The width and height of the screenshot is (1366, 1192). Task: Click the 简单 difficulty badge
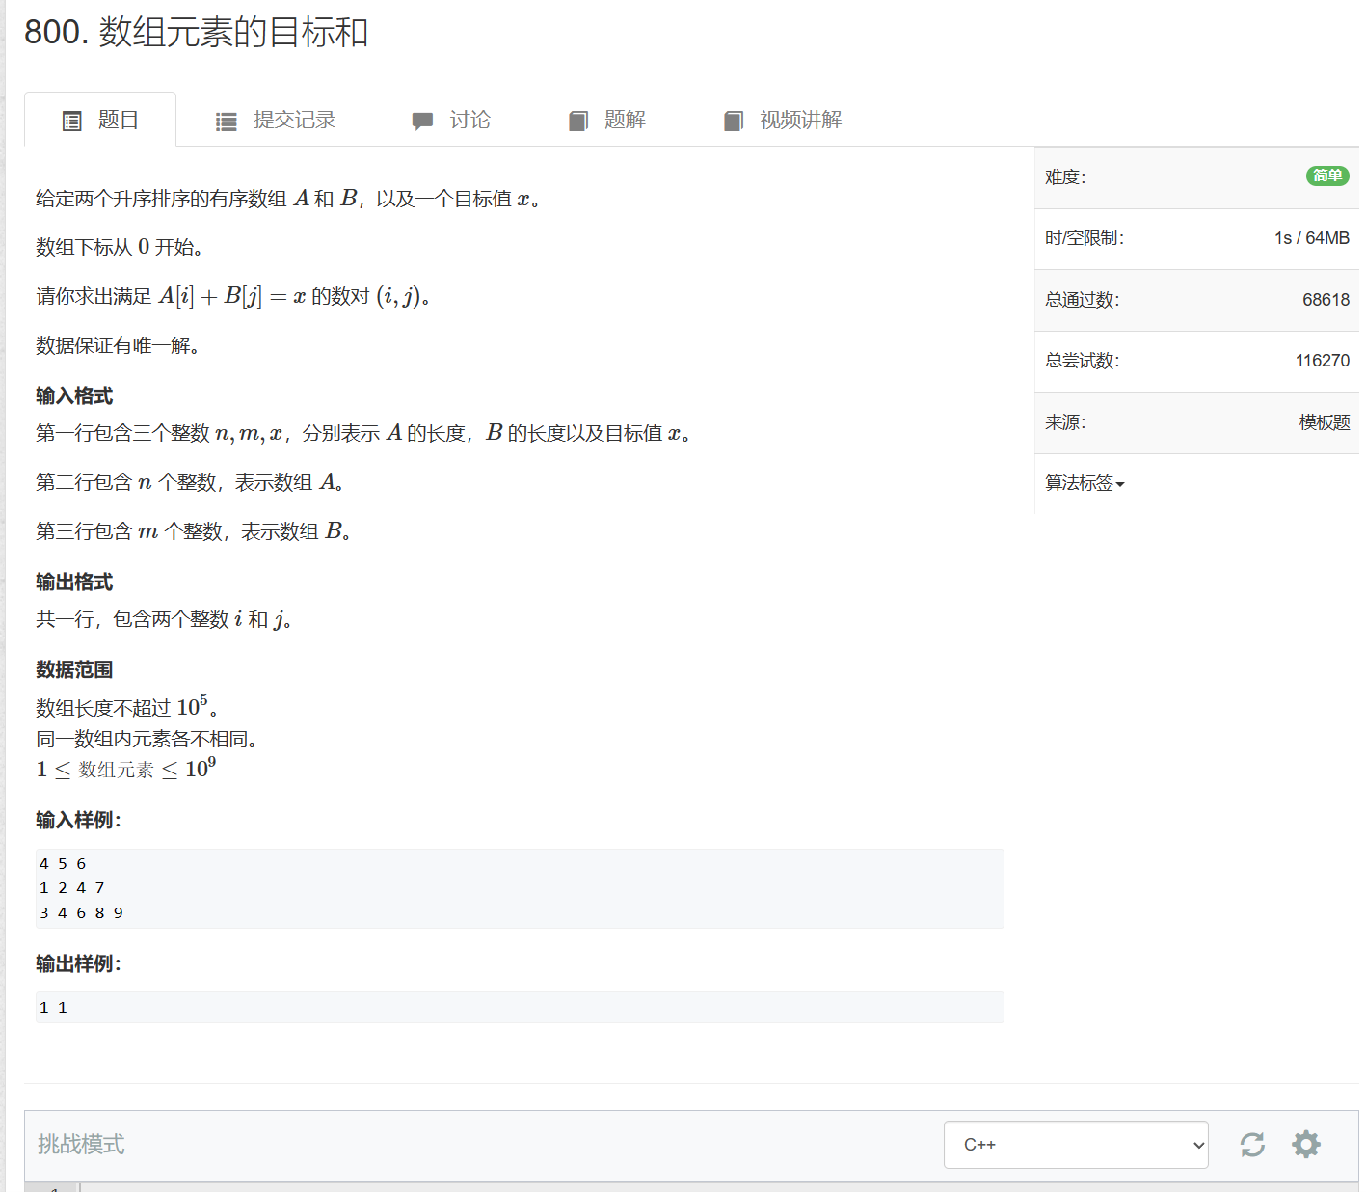[x=1327, y=176]
